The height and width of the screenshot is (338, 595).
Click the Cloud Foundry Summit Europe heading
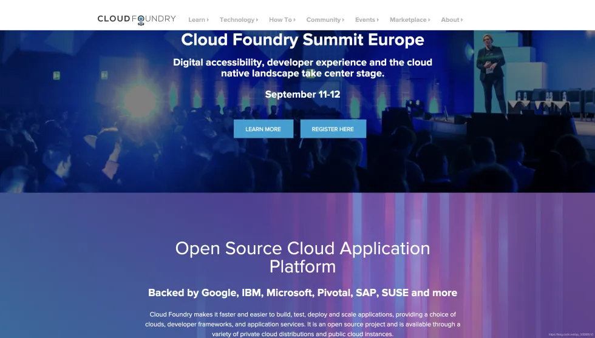302,40
